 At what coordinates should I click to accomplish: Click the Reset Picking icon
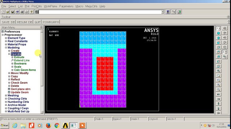point(173,12)
